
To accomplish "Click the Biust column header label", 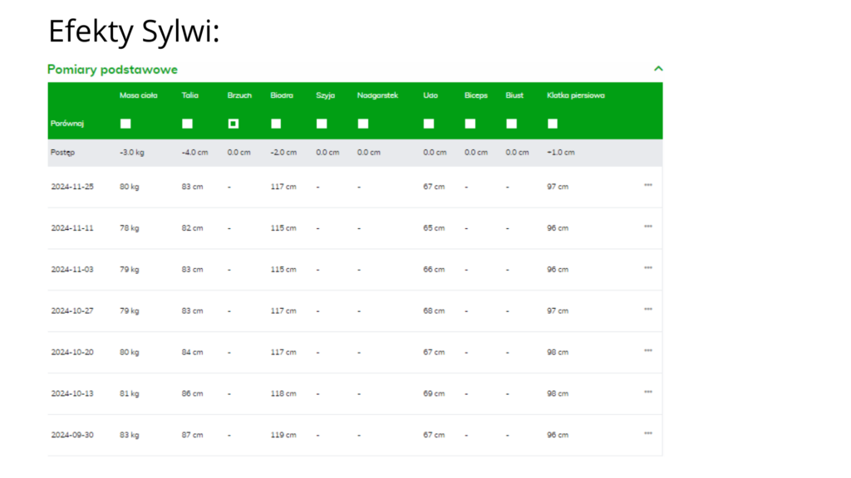I will click(x=514, y=95).
